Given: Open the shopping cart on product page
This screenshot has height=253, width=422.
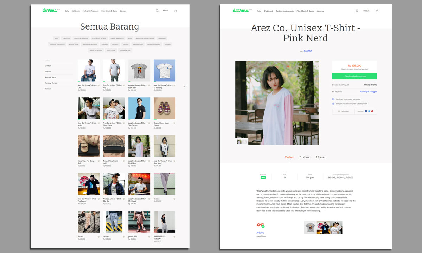Looking at the screenshot, I should pos(377,11).
